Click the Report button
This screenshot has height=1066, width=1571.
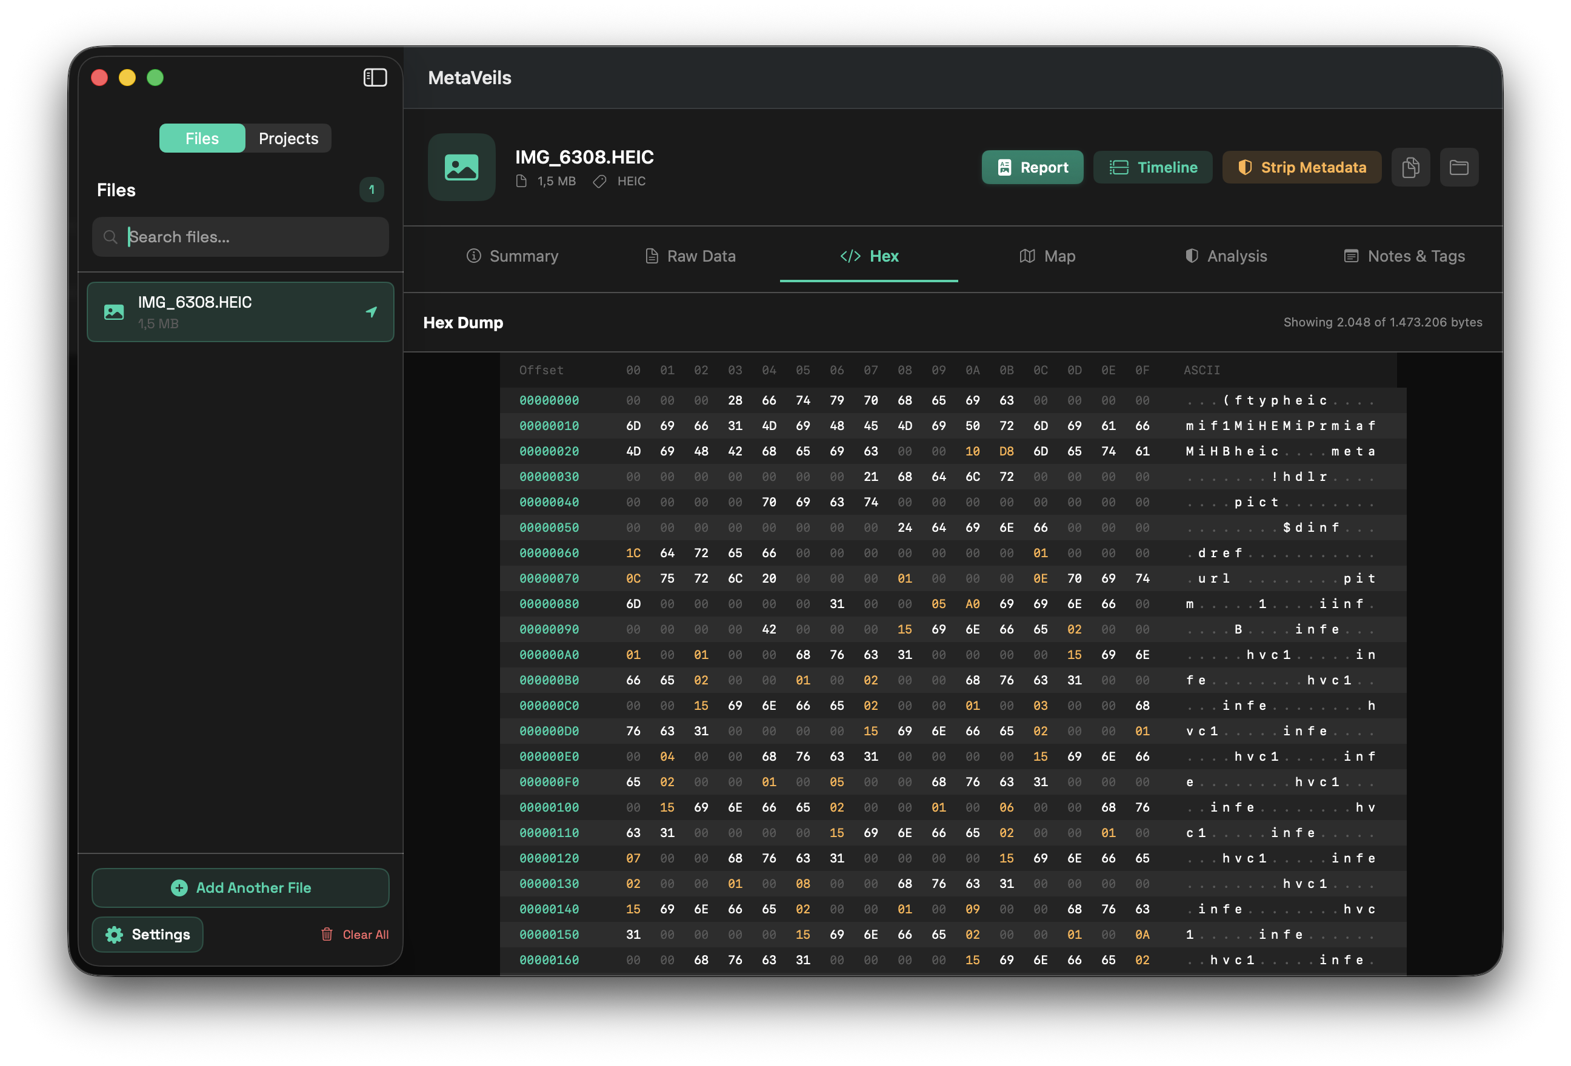tap(1032, 168)
